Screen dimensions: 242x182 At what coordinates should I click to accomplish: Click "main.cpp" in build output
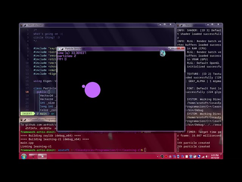[x=27, y=143]
